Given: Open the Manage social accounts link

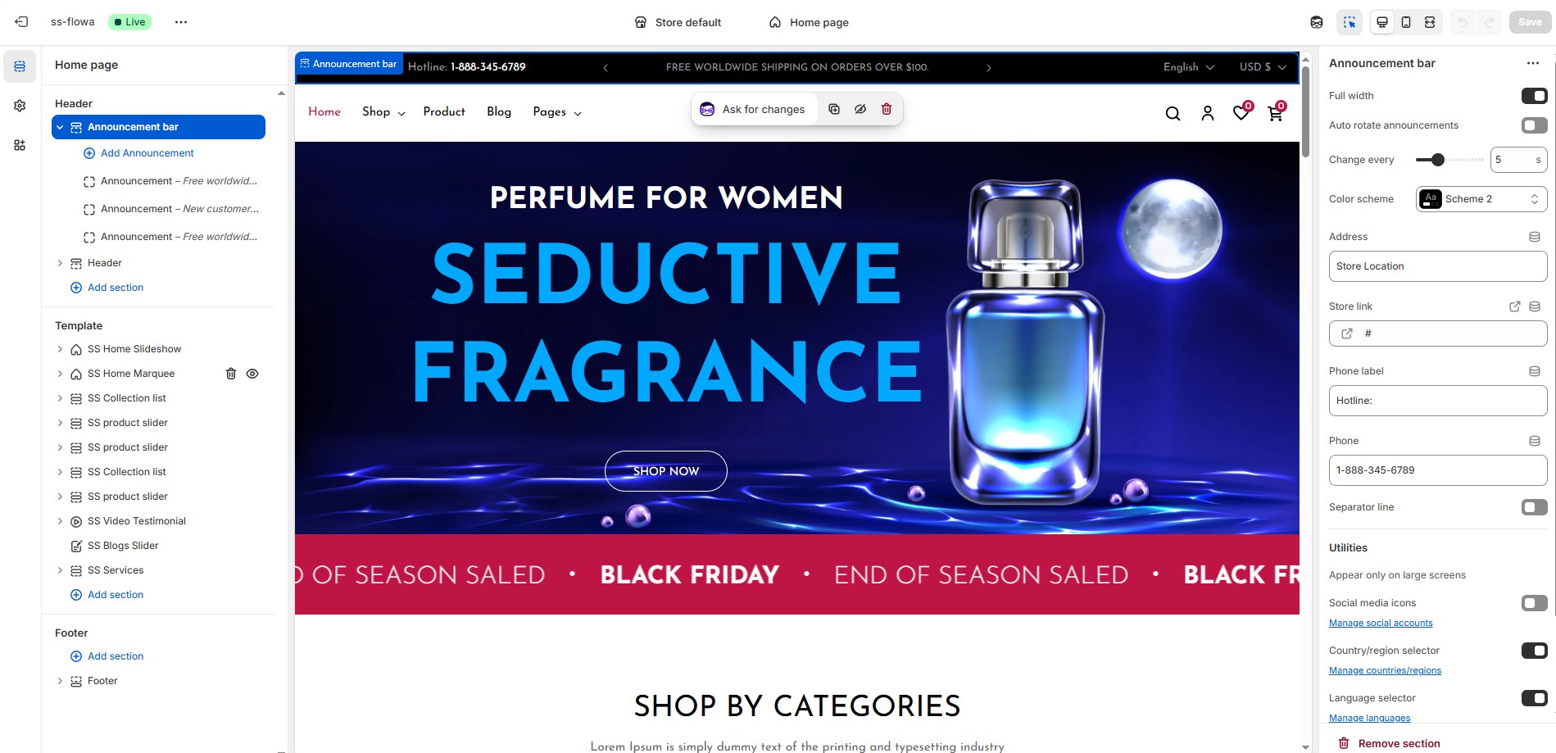Looking at the screenshot, I should [x=1381, y=623].
